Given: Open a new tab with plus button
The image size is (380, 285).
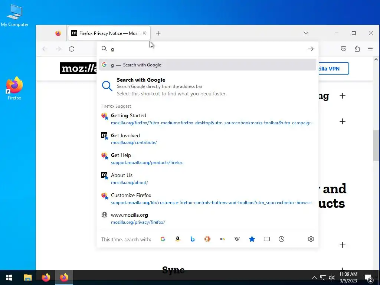Looking at the screenshot, I should [158, 33].
